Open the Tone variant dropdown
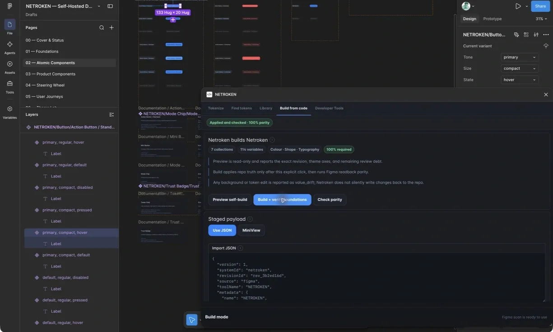This screenshot has height=332, width=553. (520, 57)
